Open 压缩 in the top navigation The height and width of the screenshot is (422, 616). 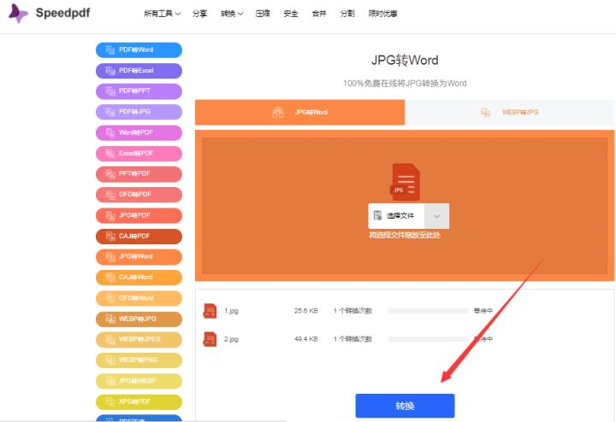263,14
